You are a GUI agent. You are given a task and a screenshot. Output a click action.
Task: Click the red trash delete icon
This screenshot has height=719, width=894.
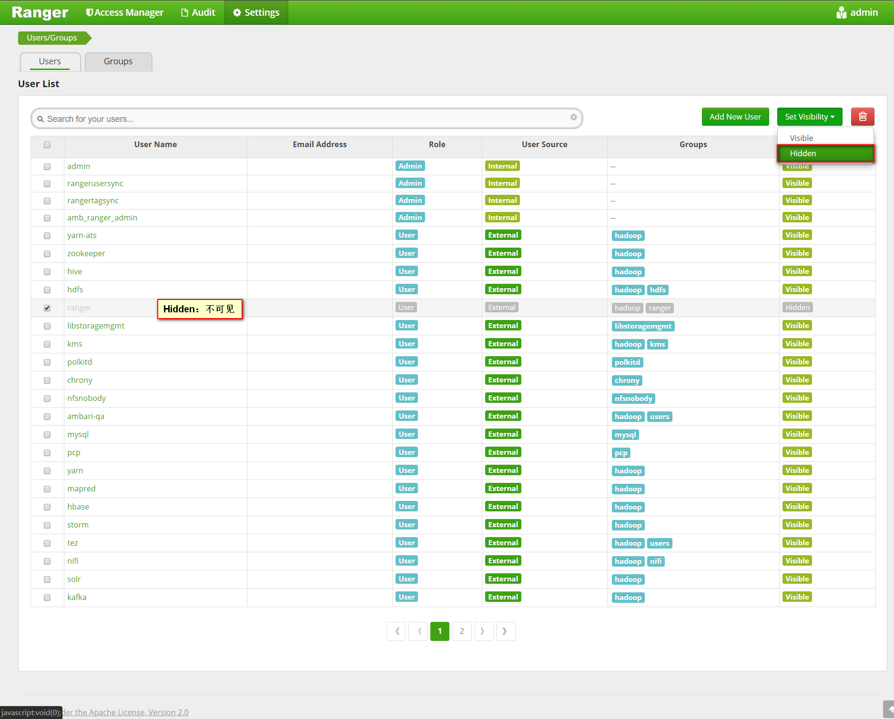tap(863, 117)
